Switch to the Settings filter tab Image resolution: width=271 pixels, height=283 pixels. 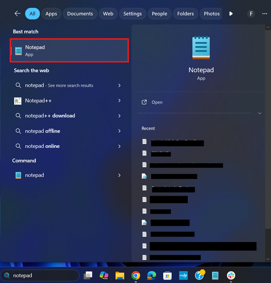133,14
